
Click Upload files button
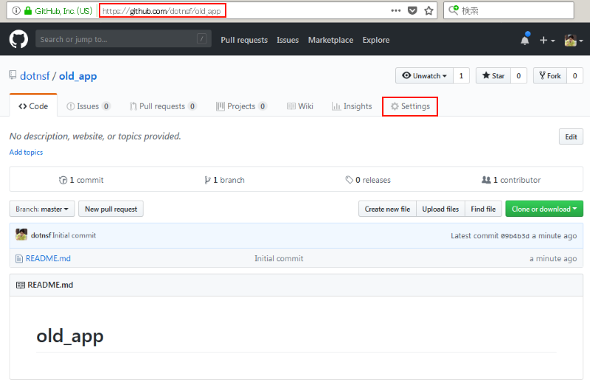(440, 209)
